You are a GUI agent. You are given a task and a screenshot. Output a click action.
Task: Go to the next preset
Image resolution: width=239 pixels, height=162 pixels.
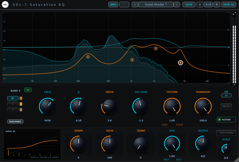(177, 5)
